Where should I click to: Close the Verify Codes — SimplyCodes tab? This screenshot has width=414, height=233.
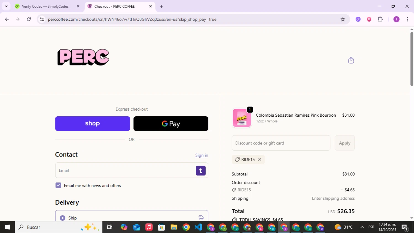tap(78, 6)
